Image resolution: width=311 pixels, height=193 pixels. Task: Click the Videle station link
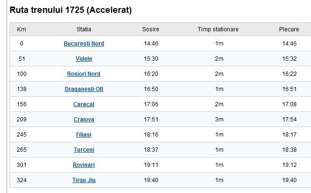[x=84, y=59]
